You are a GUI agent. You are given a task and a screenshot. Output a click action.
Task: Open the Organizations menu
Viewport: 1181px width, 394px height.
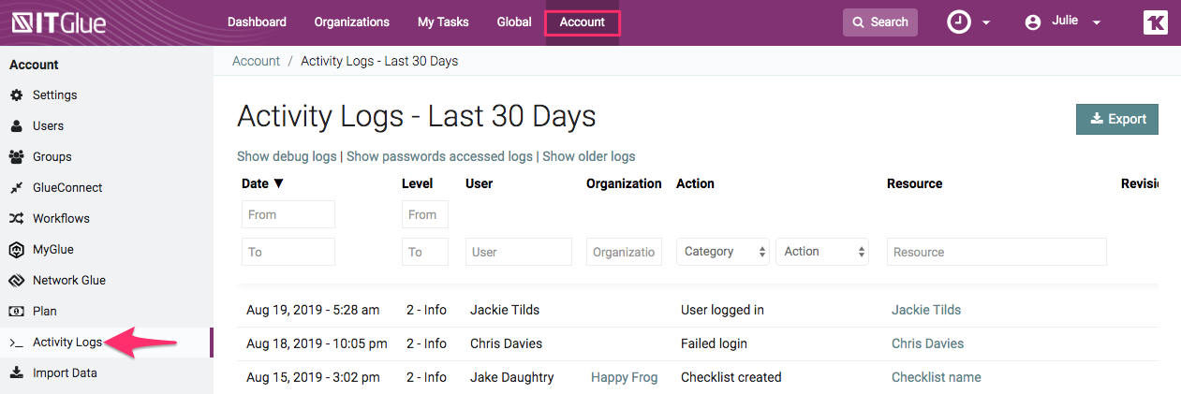[352, 22]
